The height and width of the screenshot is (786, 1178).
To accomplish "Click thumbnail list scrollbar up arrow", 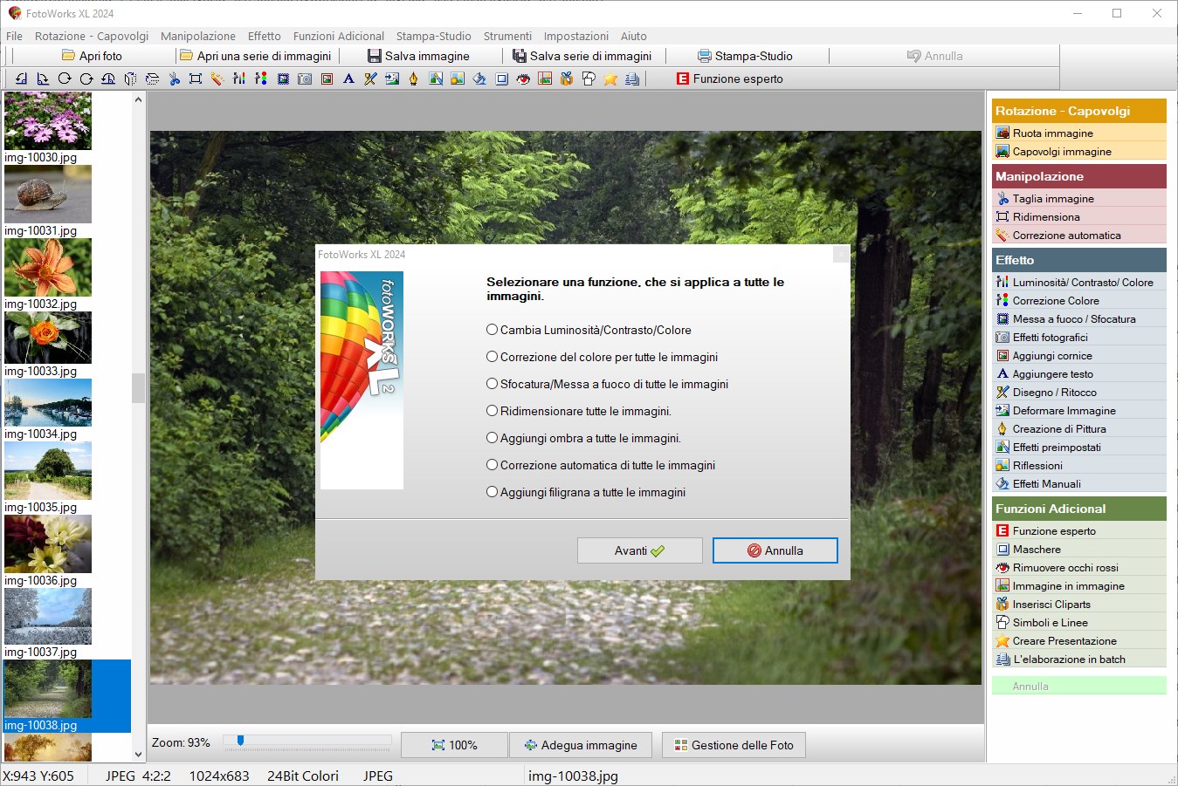I will (138, 99).
